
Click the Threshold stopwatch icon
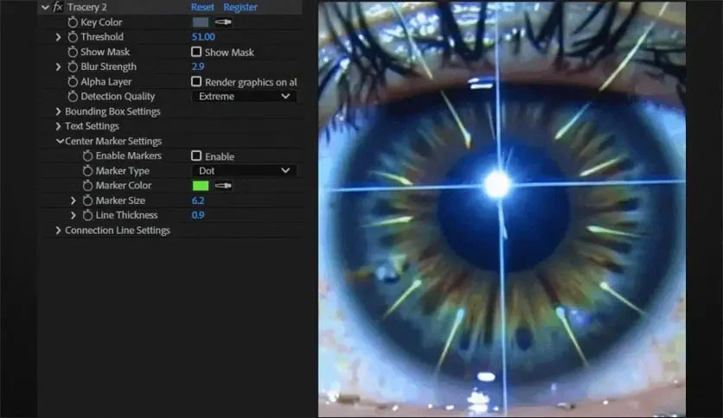(73, 37)
